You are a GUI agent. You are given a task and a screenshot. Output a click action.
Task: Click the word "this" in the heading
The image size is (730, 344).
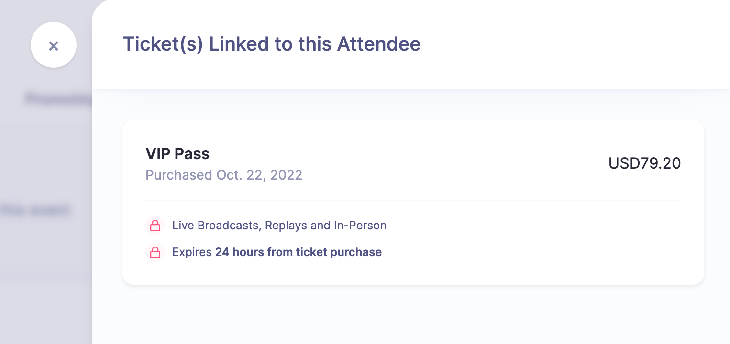[x=315, y=44]
